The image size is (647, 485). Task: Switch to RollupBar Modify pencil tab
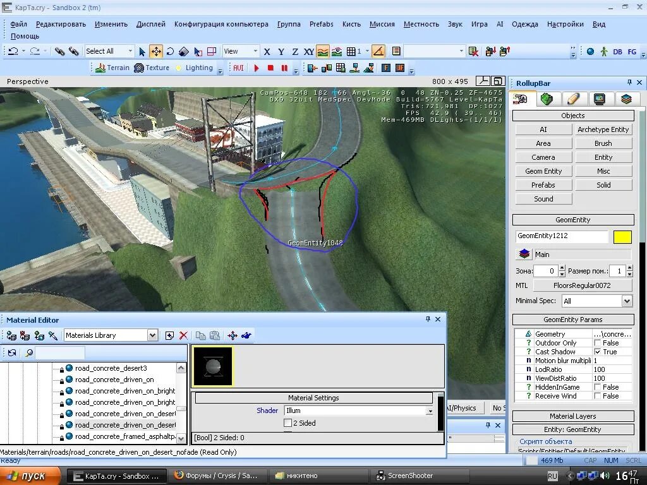pyautogui.click(x=573, y=99)
